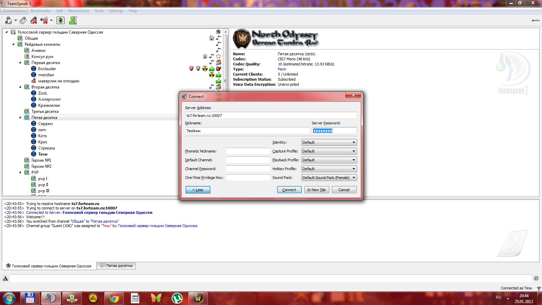Open the AIMP player taskbar icon
Viewport: 542px width, 305px height.
point(93,298)
